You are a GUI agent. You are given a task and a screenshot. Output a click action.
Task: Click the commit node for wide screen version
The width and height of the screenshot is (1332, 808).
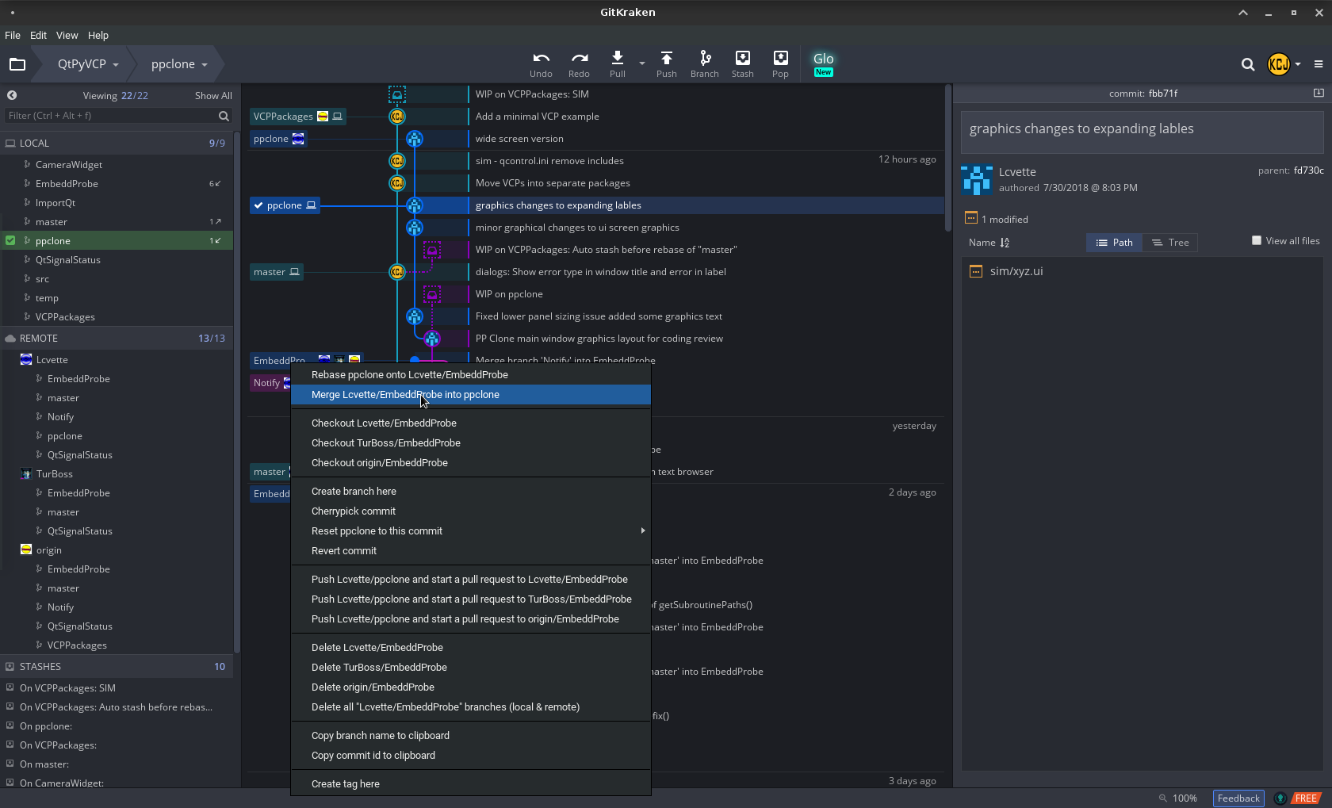[414, 139]
